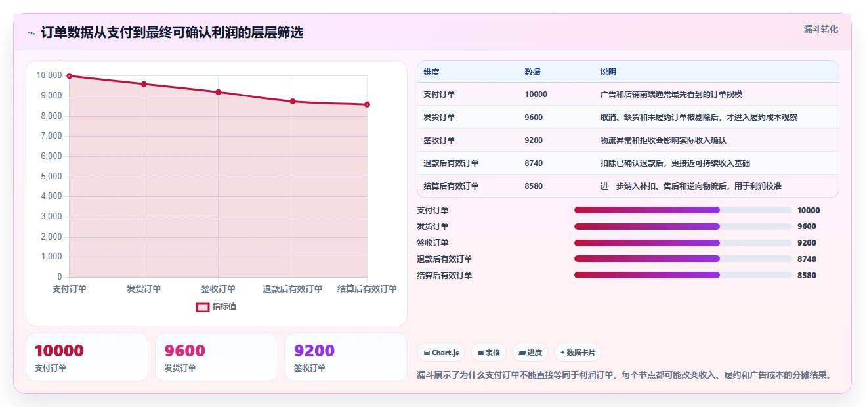Click the 8580 value in the table

[x=534, y=186]
